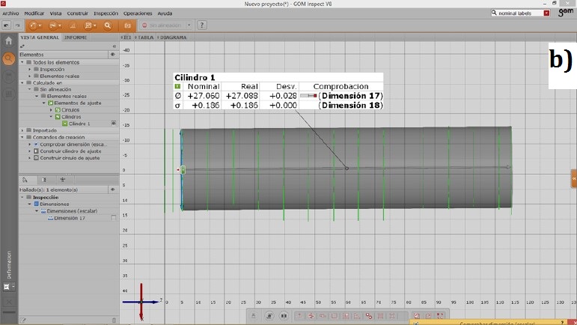Click the orange search magnifier toolbar button

(107, 25)
